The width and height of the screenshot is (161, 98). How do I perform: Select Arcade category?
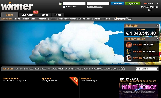(108, 69)
